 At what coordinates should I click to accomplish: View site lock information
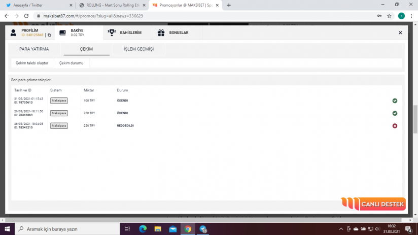[x=39, y=16]
